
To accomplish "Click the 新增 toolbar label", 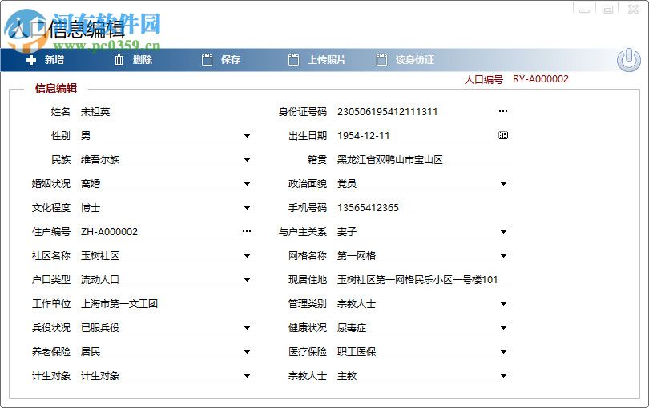I will (x=54, y=60).
